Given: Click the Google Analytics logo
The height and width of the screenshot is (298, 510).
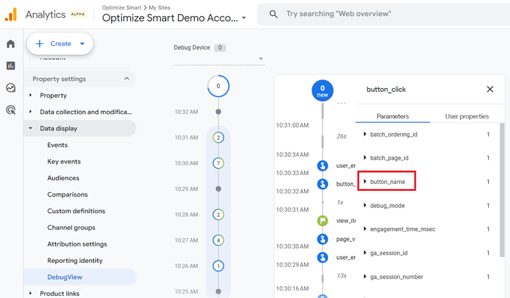Looking at the screenshot, I should click(11, 15).
